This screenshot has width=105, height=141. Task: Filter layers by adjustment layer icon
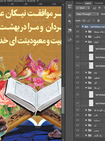point(100,8)
